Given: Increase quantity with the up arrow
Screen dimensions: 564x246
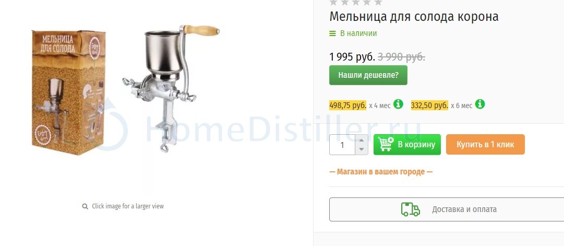Looking at the screenshot, I should click(362, 140).
